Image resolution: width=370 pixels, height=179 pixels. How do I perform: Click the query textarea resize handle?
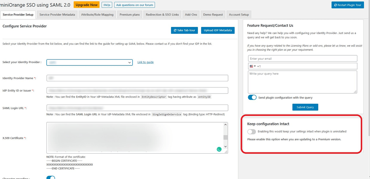coord(355,92)
